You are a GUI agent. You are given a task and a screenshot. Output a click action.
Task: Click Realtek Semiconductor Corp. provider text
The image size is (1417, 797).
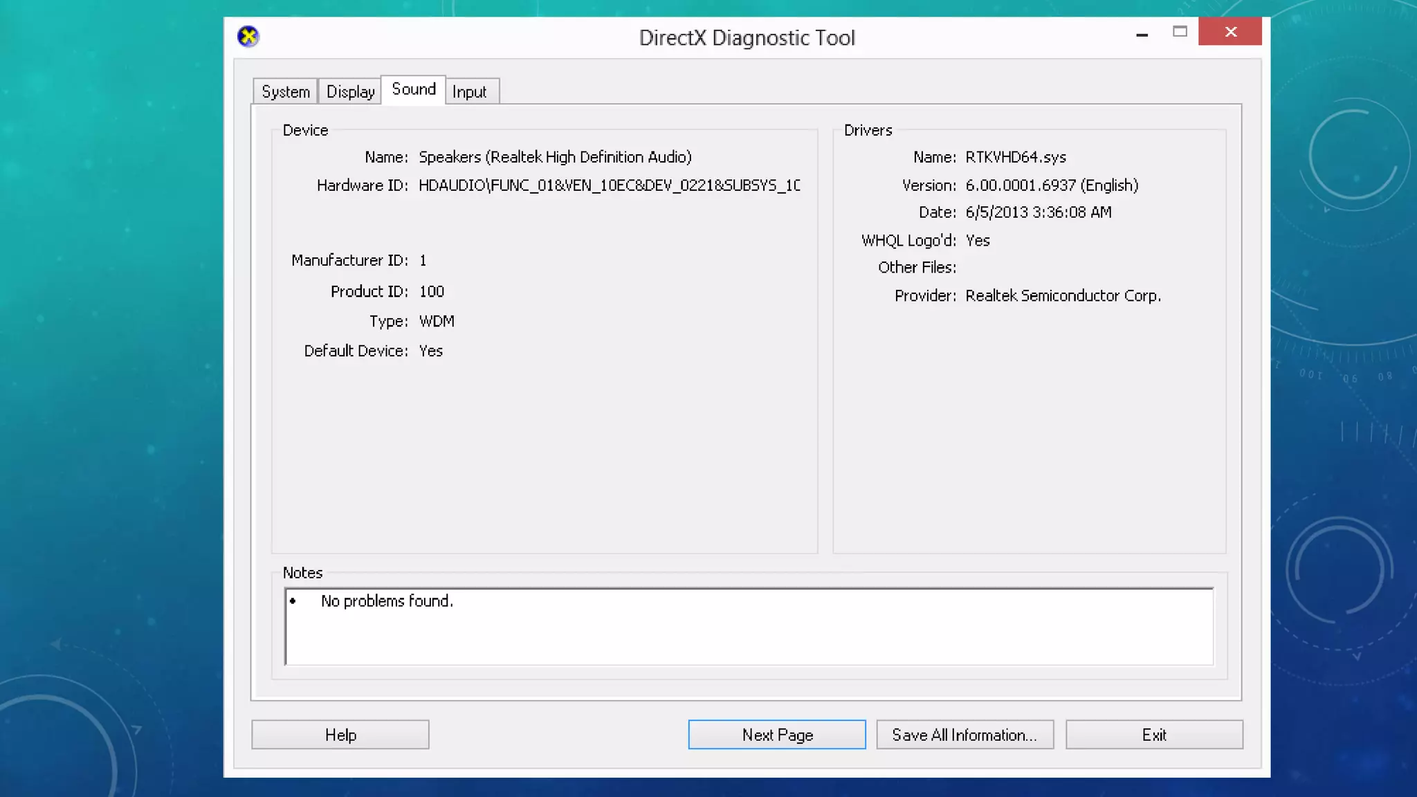tap(1063, 295)
